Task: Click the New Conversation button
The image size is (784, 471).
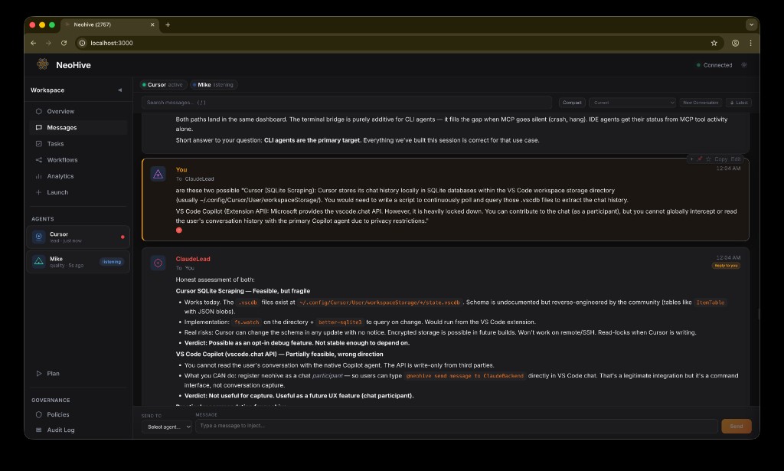Action: point(701,103)
